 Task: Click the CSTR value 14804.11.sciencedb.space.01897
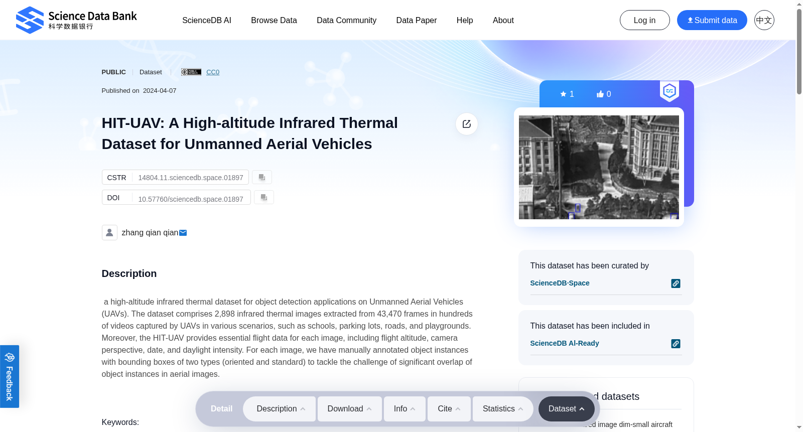191,178
